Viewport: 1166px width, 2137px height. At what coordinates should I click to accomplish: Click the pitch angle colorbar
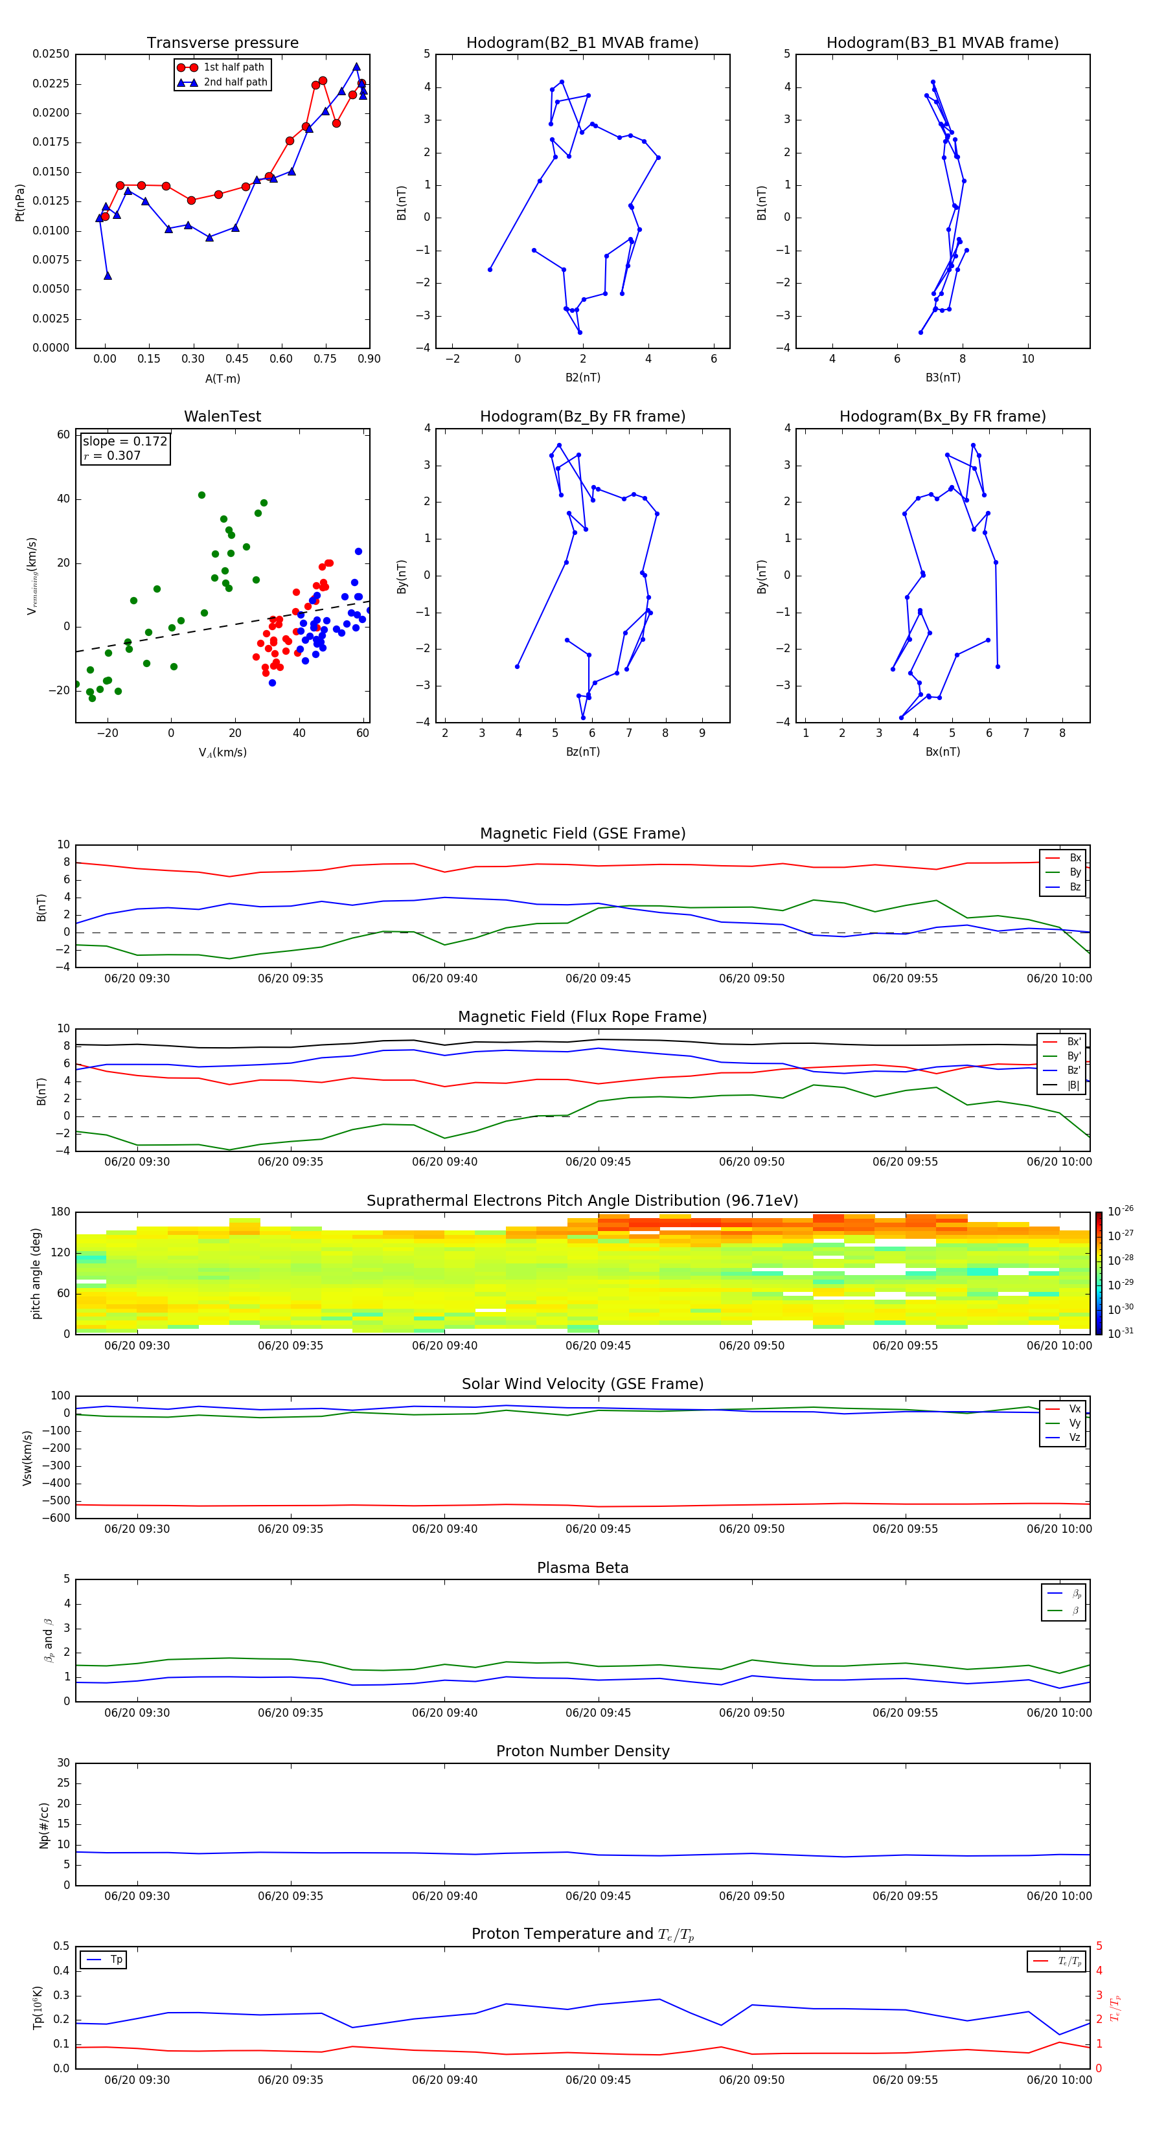(1099, 1273)
